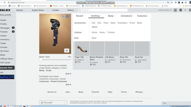Image resolution: width=191 pixels, height=107 pixels.
Task: Click the browser reload icon
Action: point(5,2)
